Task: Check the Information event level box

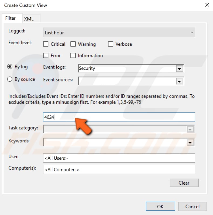Action: pyautogui.click(x=73, y=56)
